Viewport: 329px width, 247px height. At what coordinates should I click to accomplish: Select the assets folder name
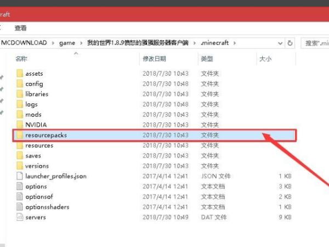(x=34, y=74)
